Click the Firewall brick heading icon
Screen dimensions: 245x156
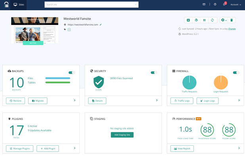pyautogui.click(x=174, y=71)
